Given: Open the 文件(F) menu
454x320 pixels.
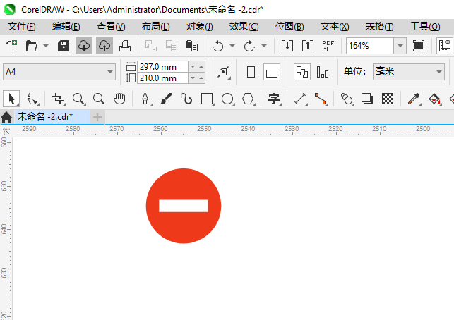Looking at the screenshot, I should (x=22, y=27).
